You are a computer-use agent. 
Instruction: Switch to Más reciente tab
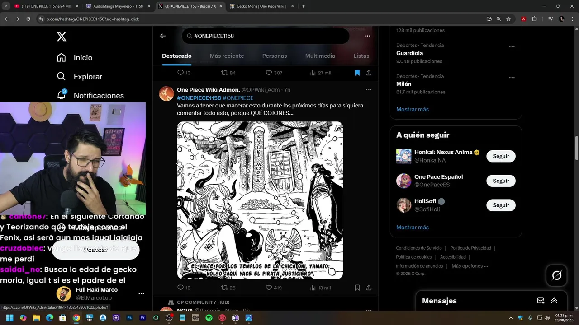click(x=227, y=56)
